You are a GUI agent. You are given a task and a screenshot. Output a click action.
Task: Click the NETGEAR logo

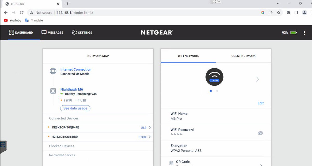tap(157, 33)
